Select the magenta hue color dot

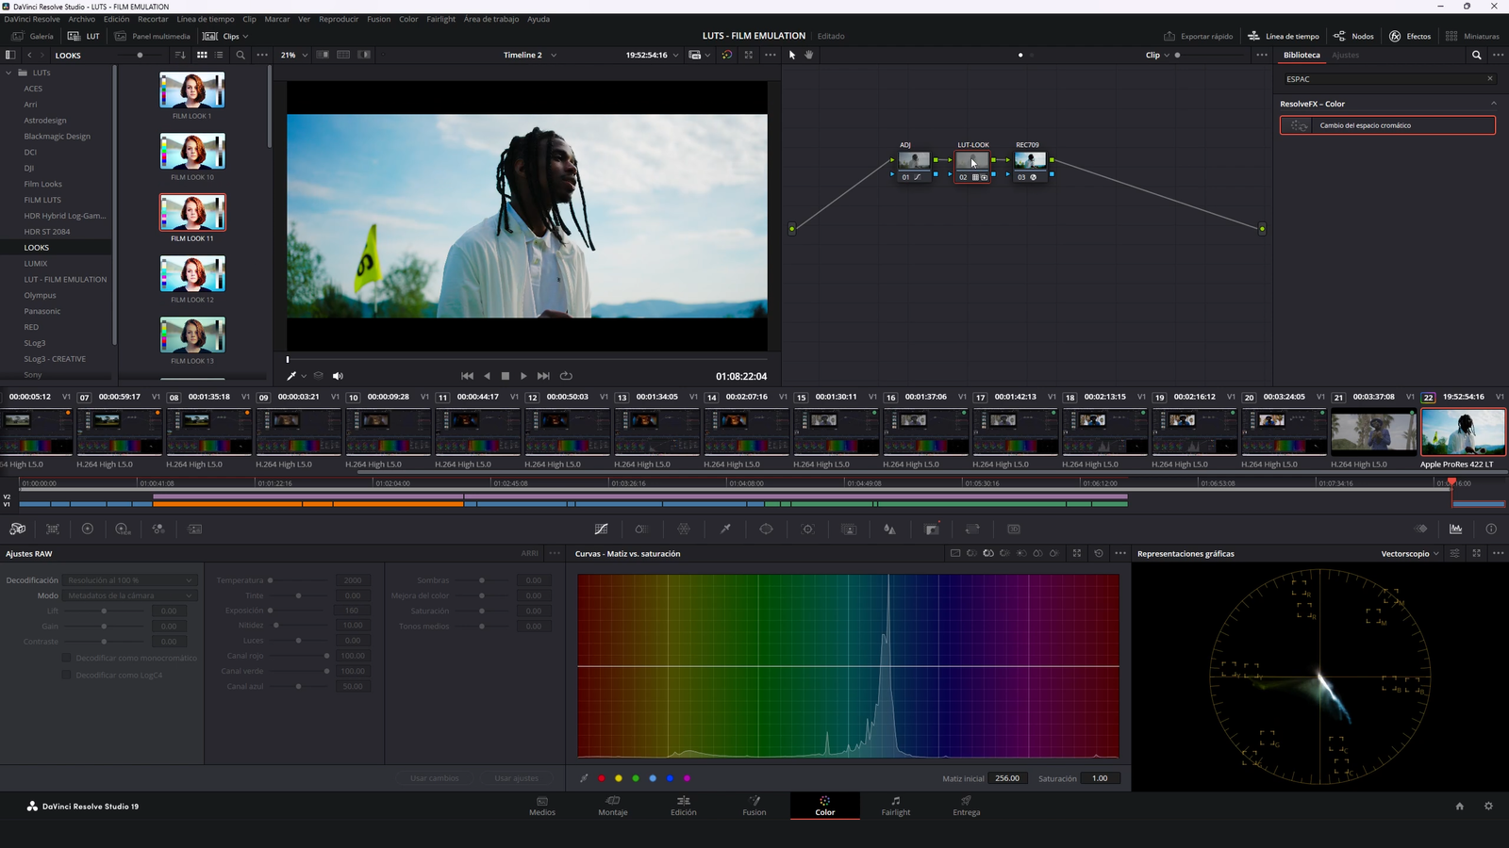point(687,778)
